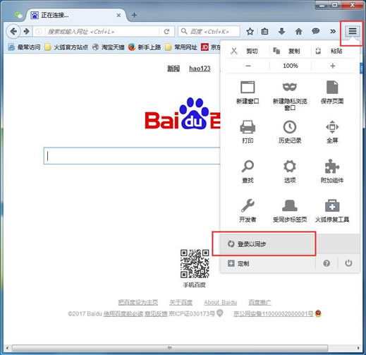
Task: Open the Add-ons puzzle piece icon
Action: (x=331, y=167)
